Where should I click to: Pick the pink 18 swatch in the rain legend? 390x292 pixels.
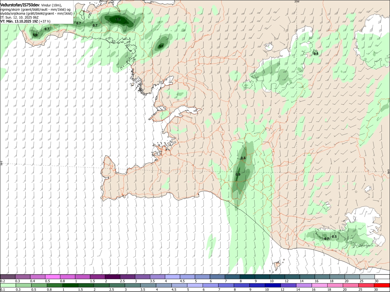pyautogui.click(x=335, y=285)
